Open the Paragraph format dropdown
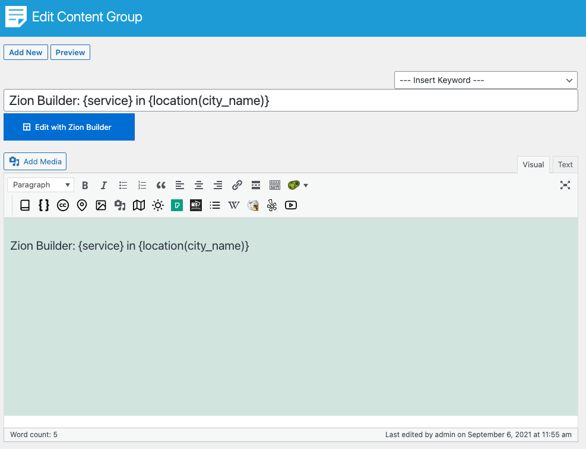The height and width of the screenshot is (449, 586). [40, 184]
